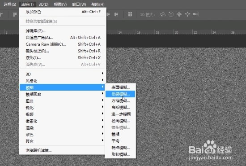This screenshot has width=246, height=166.
Task: Select 方框模糊... box blur
Action: (120, 100)
